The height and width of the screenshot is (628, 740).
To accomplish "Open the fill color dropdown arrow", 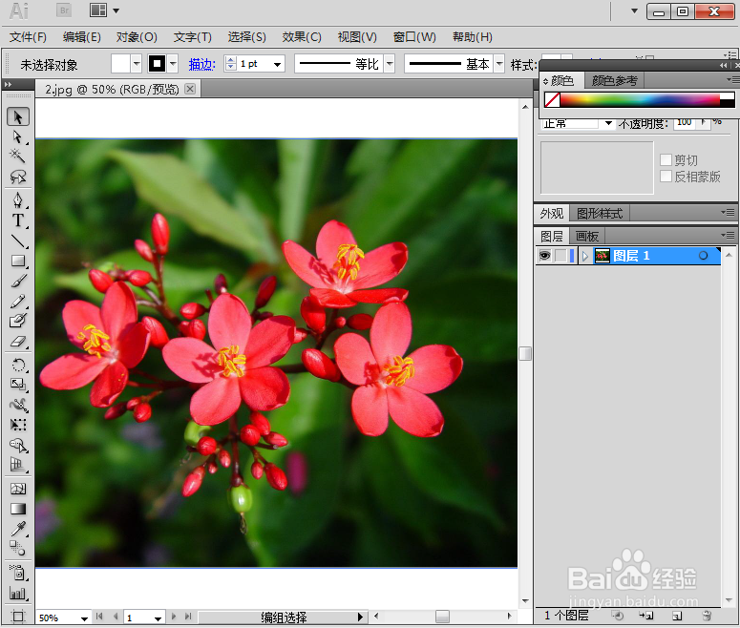I will click(136, 64).
